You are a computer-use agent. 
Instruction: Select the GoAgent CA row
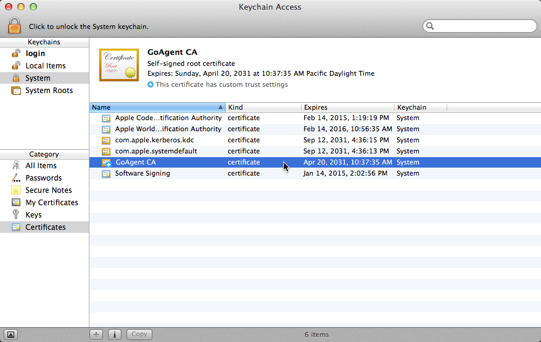[x=315, y=162]
